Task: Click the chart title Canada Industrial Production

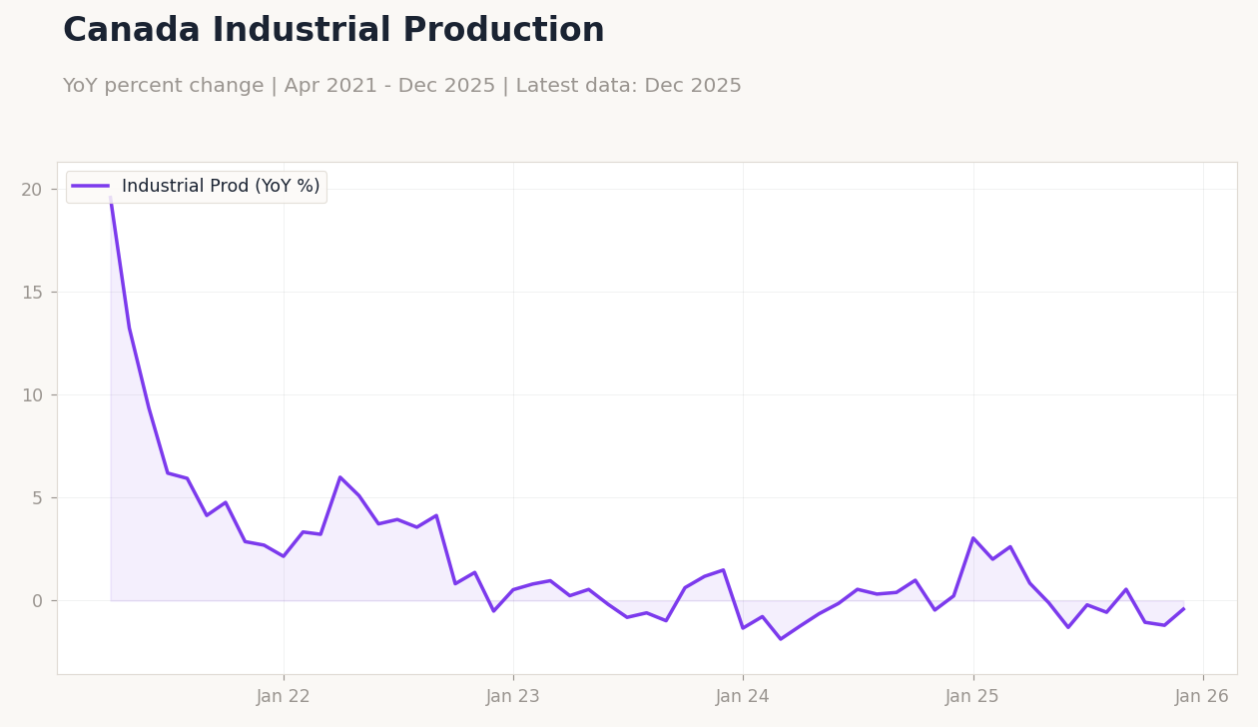Action: pyautogui.click(x=332, y=30)
